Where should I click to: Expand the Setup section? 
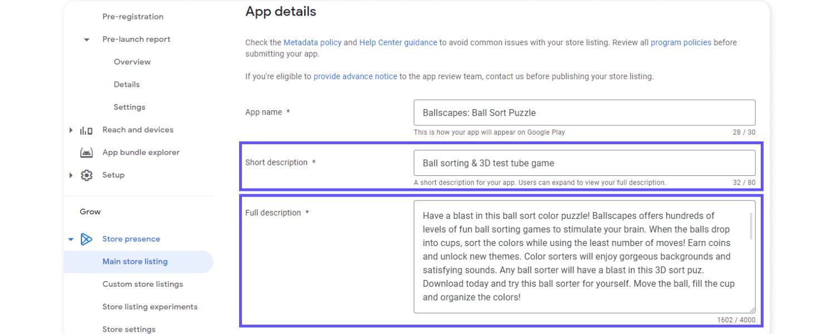(x=71, y=174)
